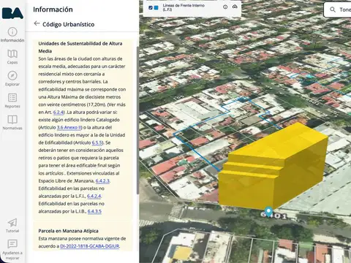Screen dimensions: 351x263
Task: Open article 6.2.4 link
Action: point(58,113)
